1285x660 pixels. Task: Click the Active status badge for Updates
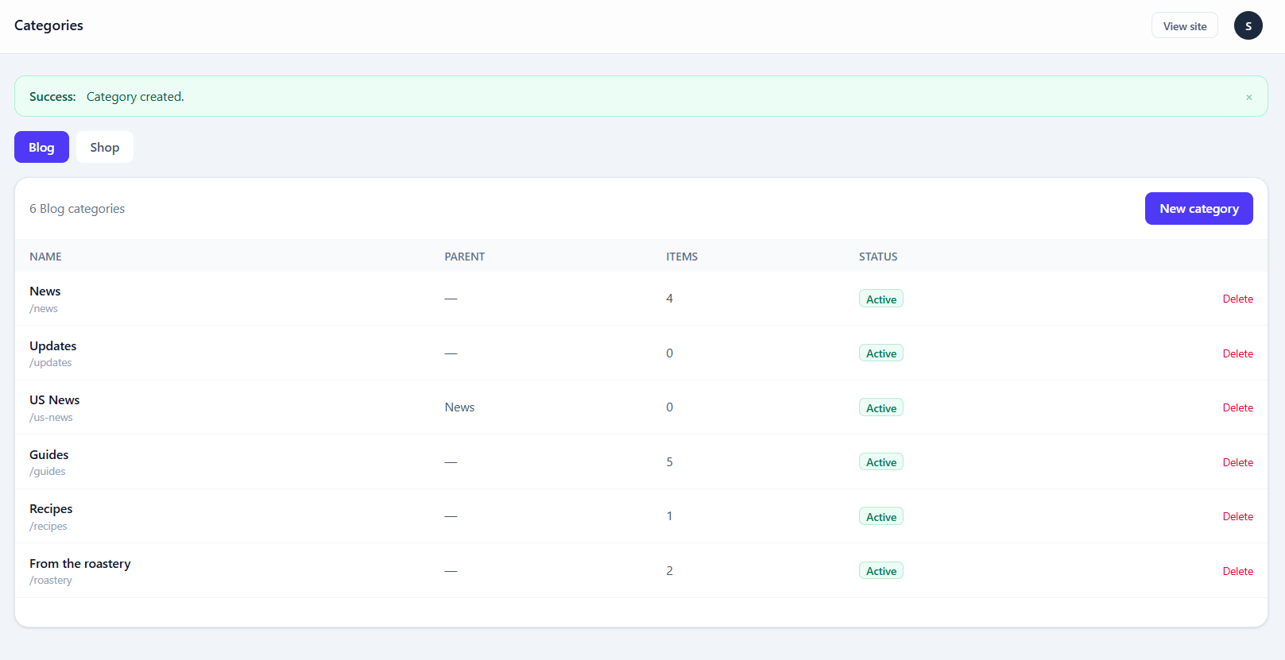[x=881, y=353]
